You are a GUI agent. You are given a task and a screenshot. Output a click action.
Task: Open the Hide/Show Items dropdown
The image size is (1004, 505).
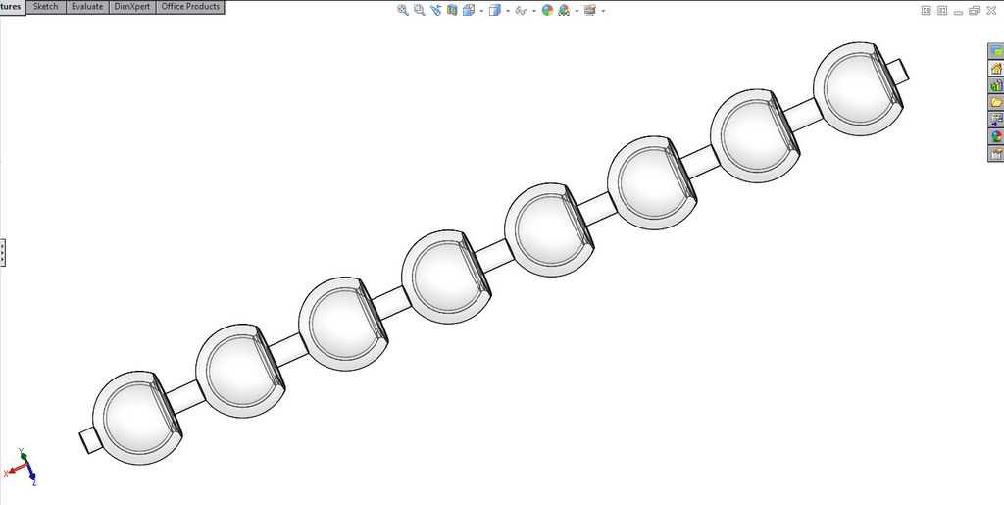pos(533,11)
